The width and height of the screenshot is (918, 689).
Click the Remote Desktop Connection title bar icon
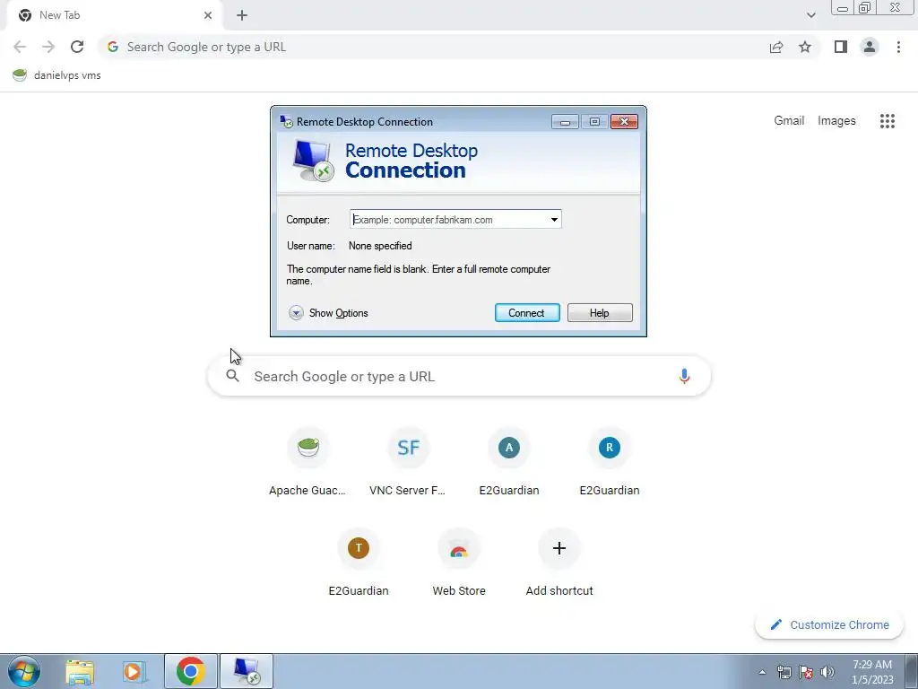coord(286,121)
